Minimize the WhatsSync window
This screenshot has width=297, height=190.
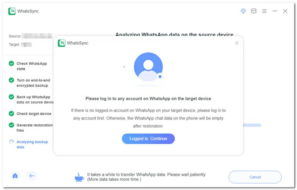[275, 11]
